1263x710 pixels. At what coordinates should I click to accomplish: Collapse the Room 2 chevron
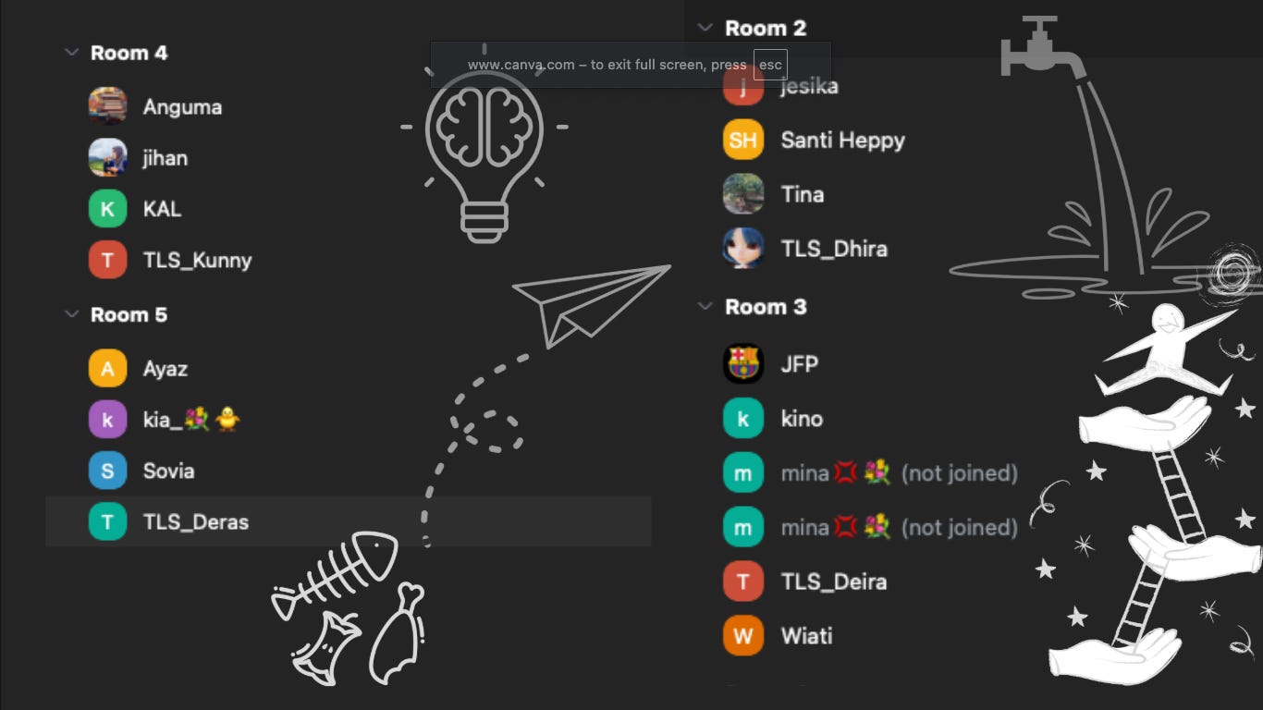tap(705, 28)
